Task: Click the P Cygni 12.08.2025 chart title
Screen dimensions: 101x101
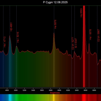Action: click(55, 2)
